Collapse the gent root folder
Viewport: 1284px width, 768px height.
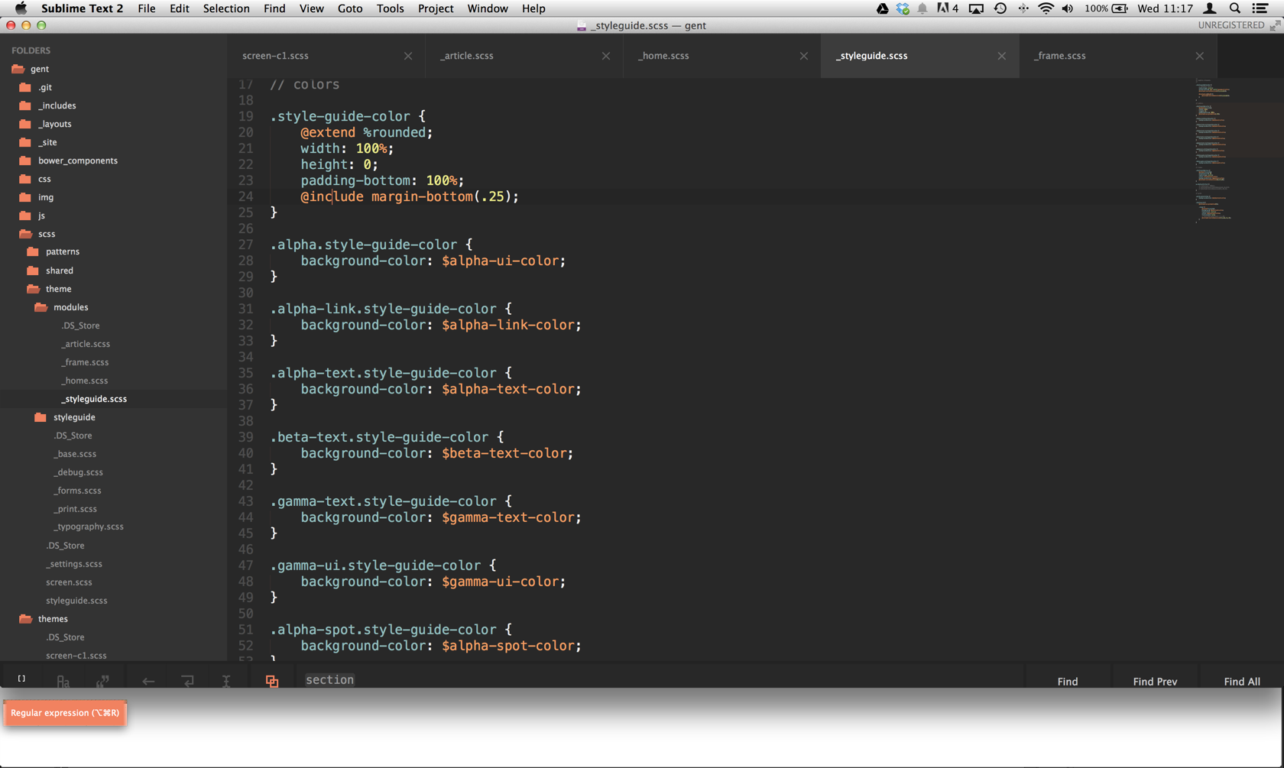click(18, 69)
